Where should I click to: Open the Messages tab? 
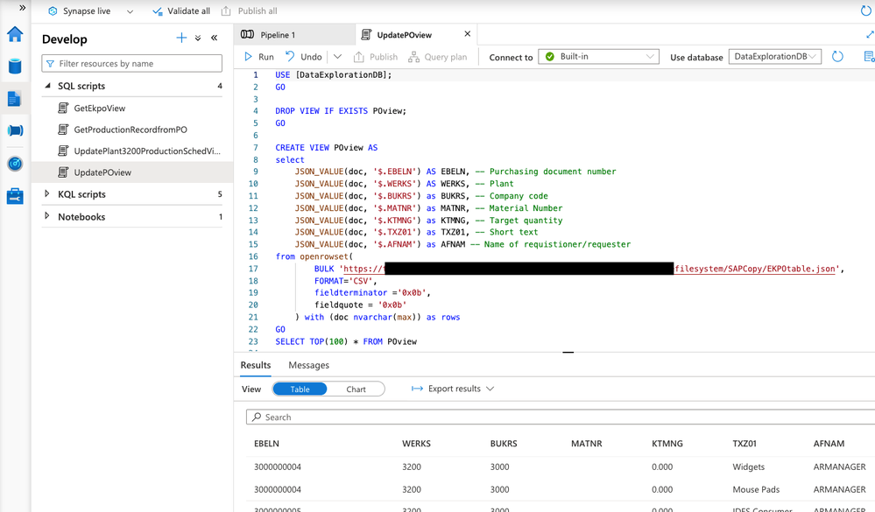point(308,365)
